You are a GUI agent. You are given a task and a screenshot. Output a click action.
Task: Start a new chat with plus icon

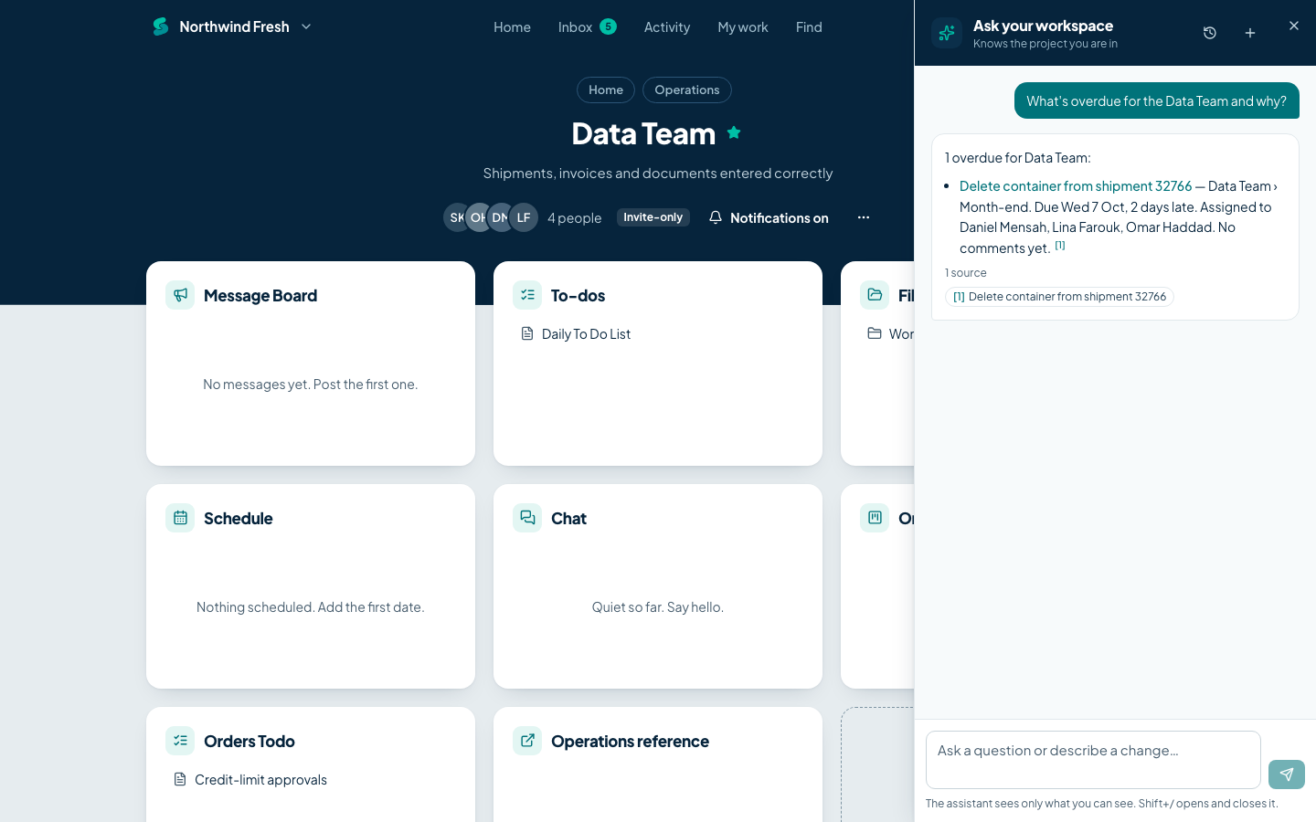pyautogui.click(x=1250, y=33)
